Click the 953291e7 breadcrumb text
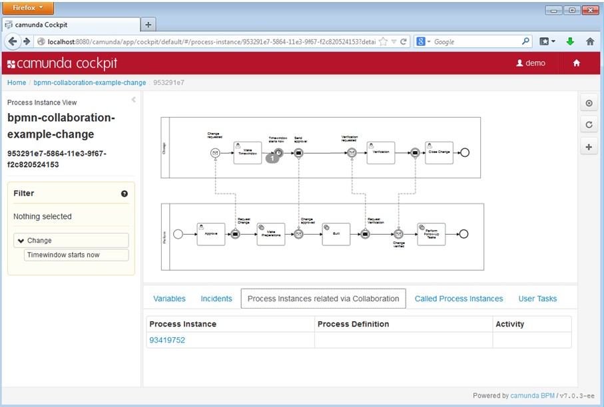Viewport: 604px width, 407px height. (168, 82)
